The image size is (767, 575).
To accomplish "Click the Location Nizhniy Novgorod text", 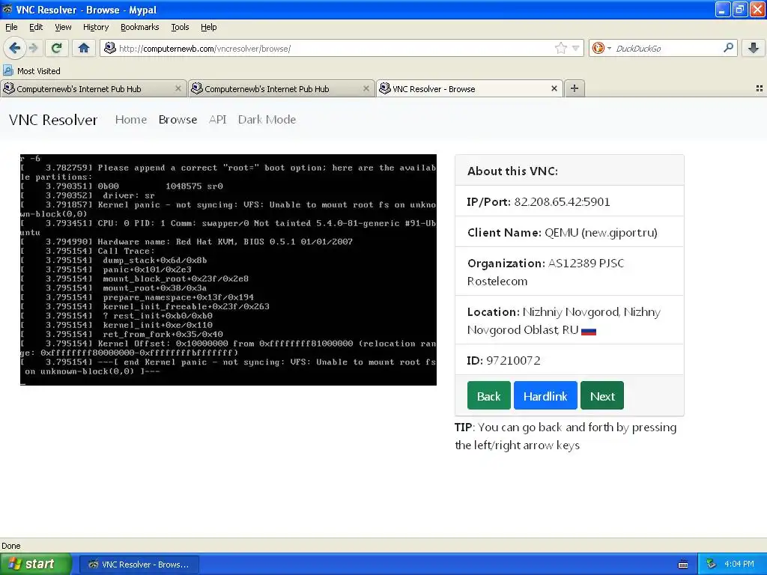I will (564, 320).
